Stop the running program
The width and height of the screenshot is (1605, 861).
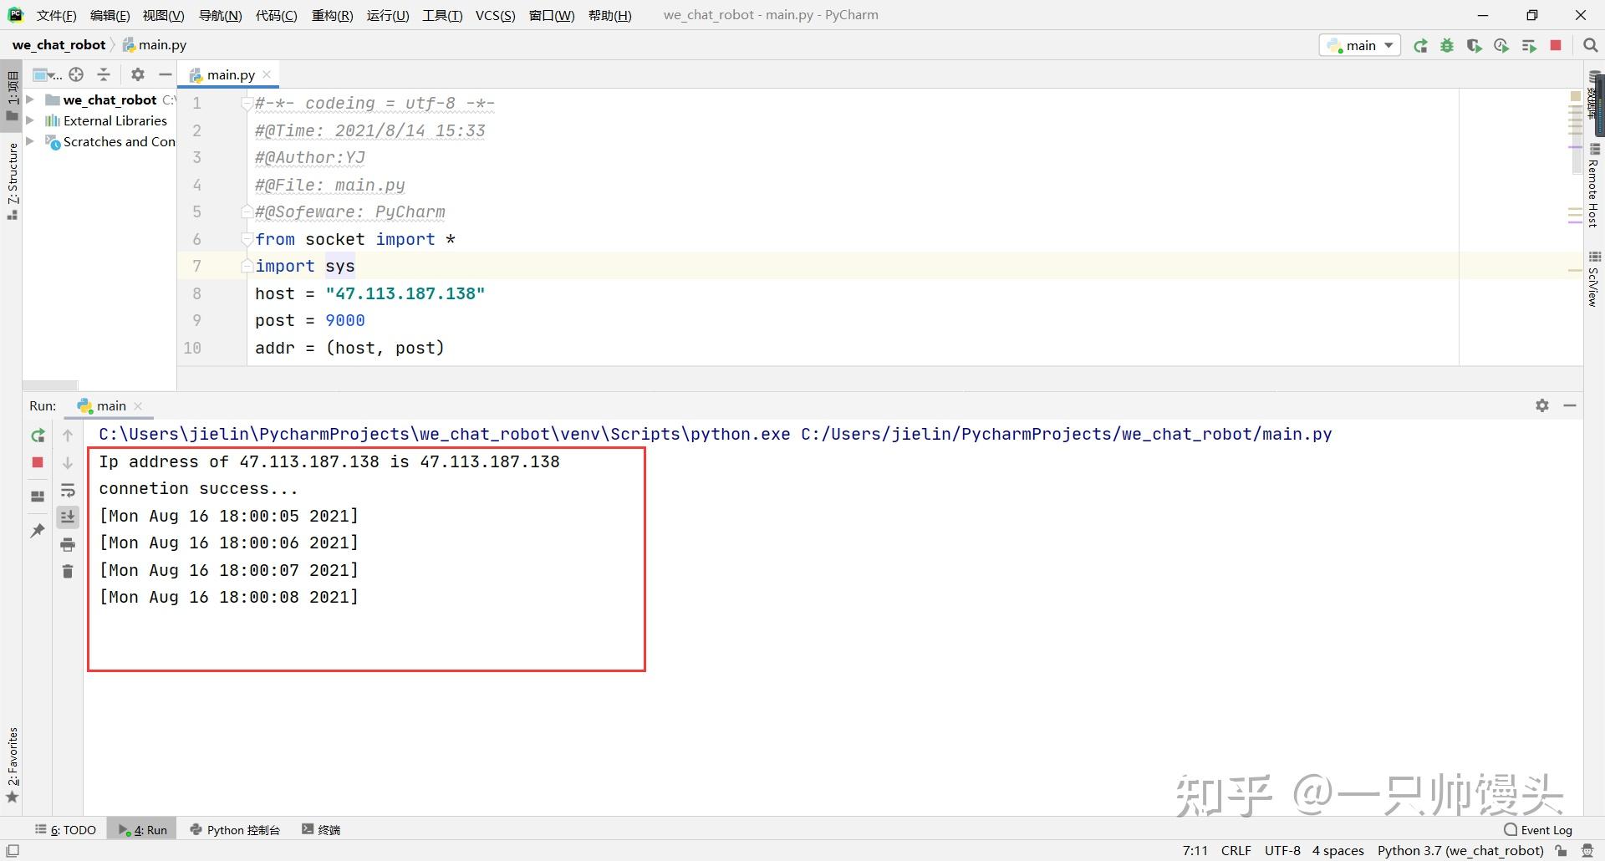coord(1556,45)
